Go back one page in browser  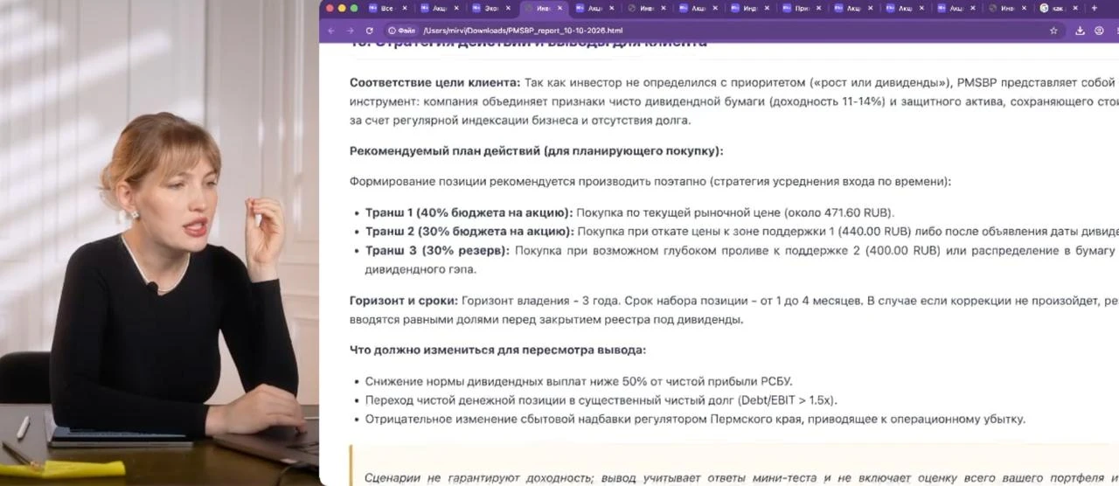pos(331,30)
